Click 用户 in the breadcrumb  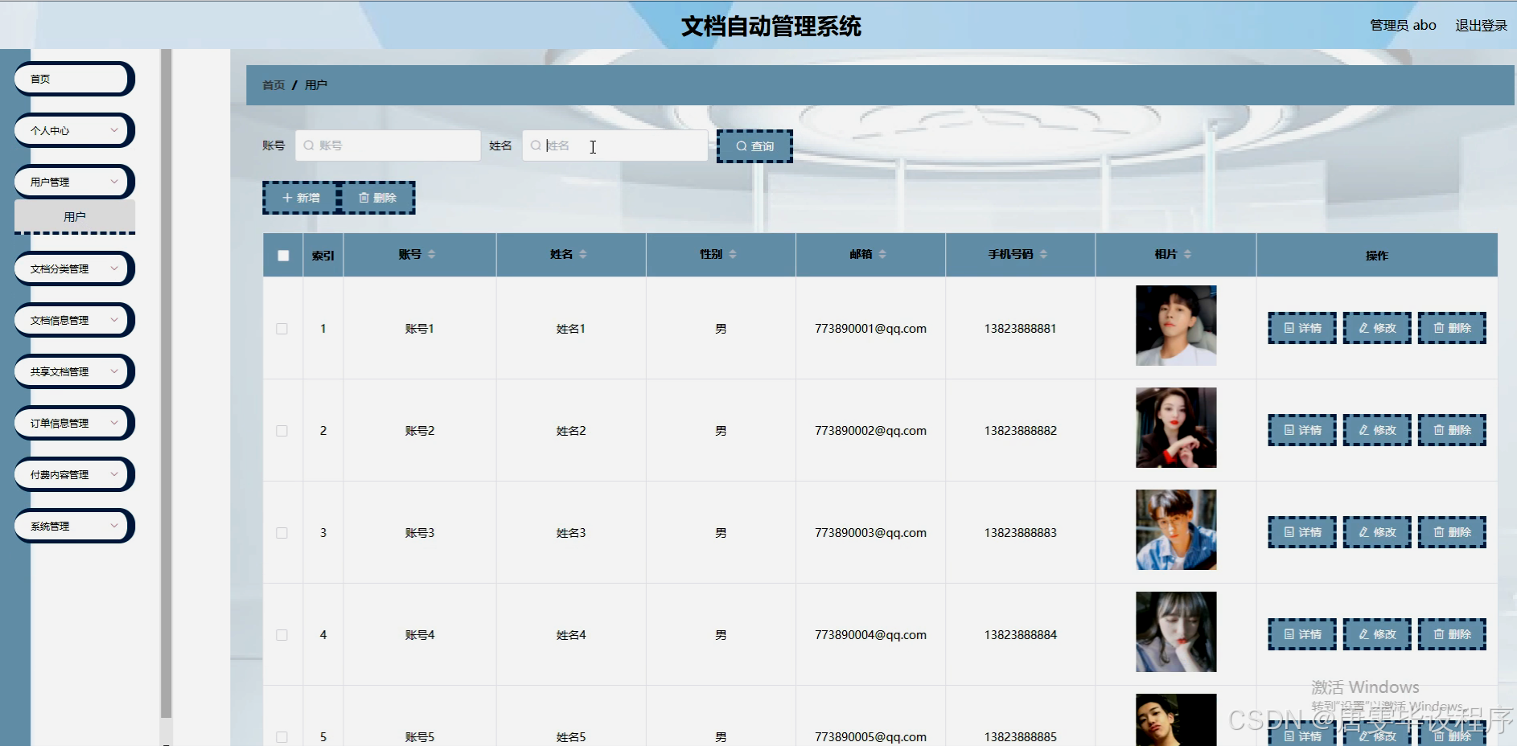[x=316, y=85]
